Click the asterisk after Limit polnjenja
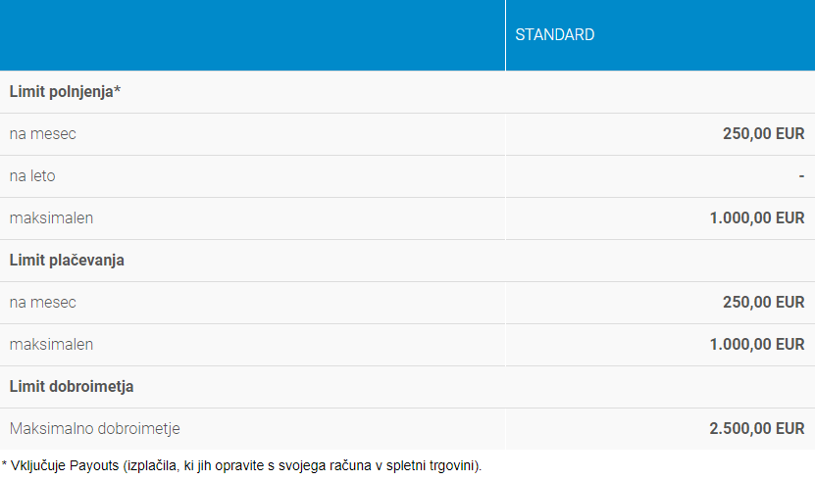 (x=117, y=91)
